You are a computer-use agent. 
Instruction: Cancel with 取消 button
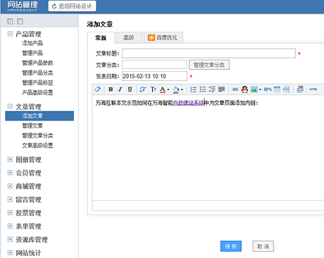tap(263, 246)
